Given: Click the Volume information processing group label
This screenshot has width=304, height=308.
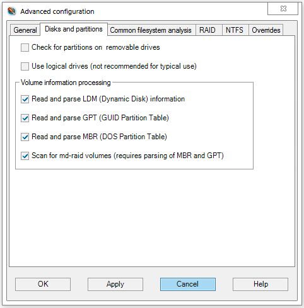Looking at the screenshot, I should point(66,83).
